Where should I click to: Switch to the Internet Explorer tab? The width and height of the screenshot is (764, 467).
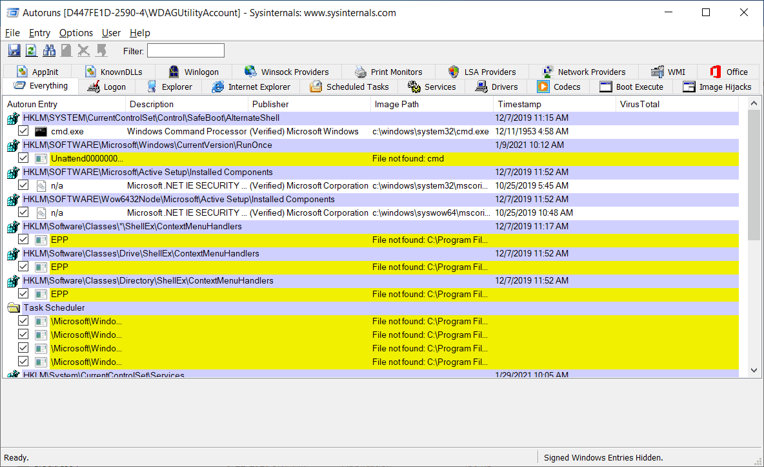pyautogui.click(x=252, y=87)
